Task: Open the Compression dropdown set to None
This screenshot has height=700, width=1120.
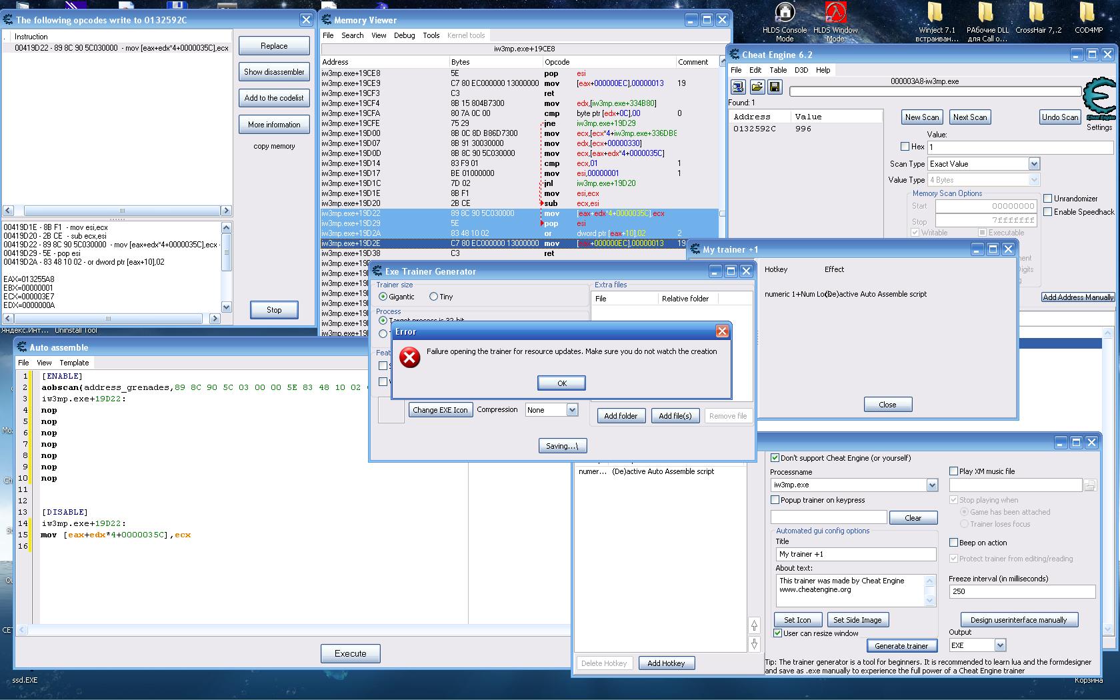Action: pyautogui.click(x=572, y=410)
